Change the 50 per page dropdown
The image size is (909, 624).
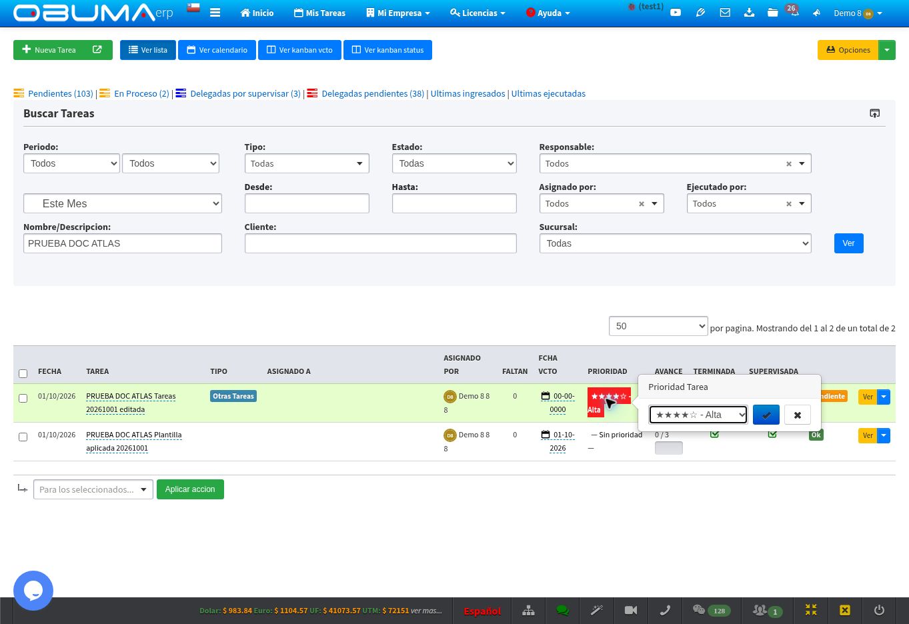coord(658,326)
